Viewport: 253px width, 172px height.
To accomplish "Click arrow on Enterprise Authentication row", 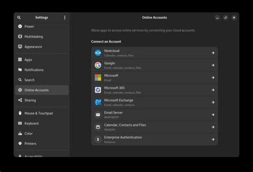I will (x=213, y=139).
